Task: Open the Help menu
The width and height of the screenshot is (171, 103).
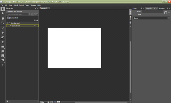Action: pyautogui.click(x=39, y=5)
